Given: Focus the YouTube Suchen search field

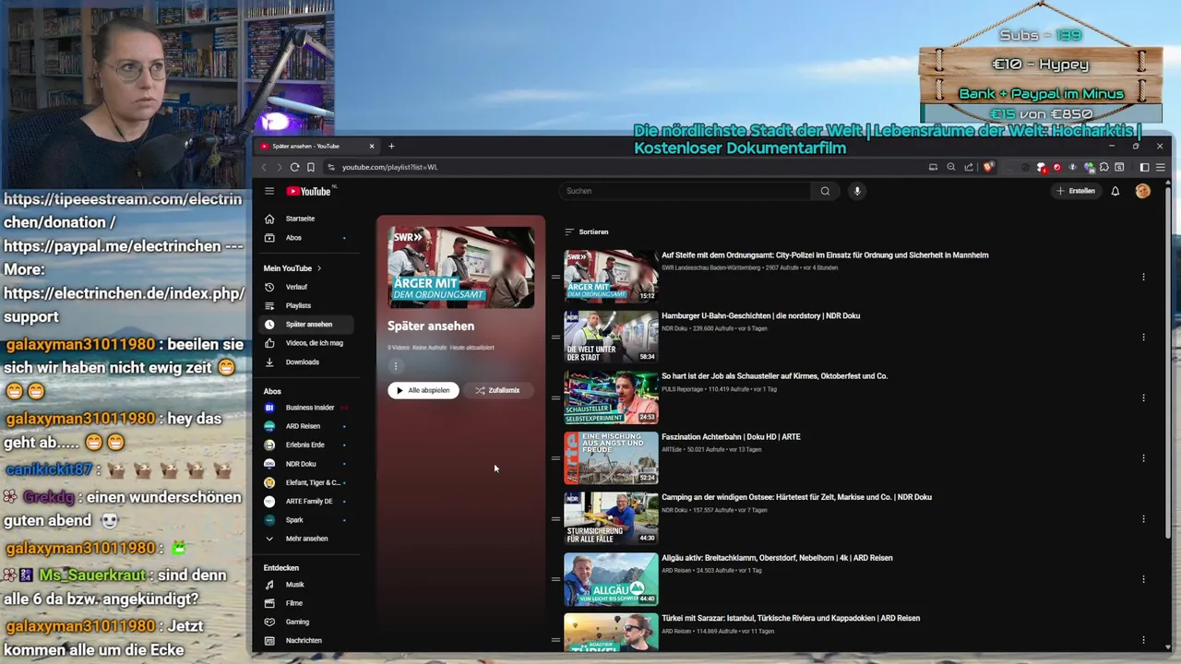Looking at the screenshot, I should click(x=685, y=191).
